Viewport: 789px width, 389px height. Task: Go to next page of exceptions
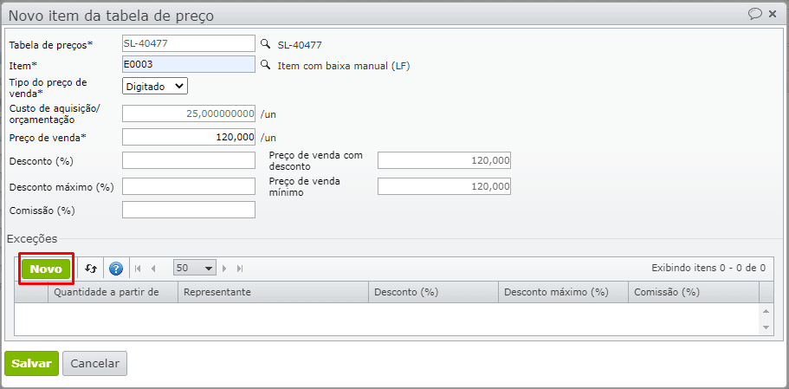pos(224,269)
